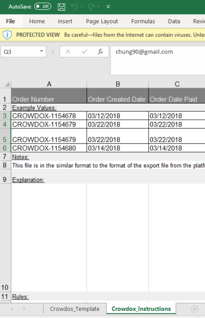Click cell CROWDOX-1154680
The width and height of the screenshot is (205, 318).
pos(49,148)
